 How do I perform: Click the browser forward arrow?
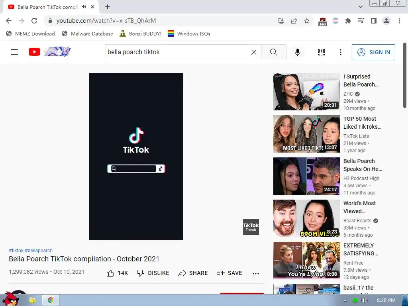[22, 21]
